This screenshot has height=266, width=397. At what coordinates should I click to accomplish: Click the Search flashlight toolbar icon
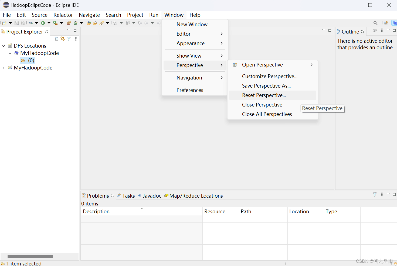[101, 23]
